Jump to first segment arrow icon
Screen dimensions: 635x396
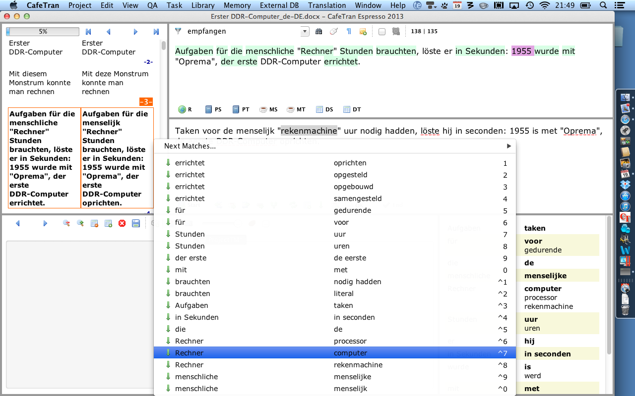[x=88, y=32]
